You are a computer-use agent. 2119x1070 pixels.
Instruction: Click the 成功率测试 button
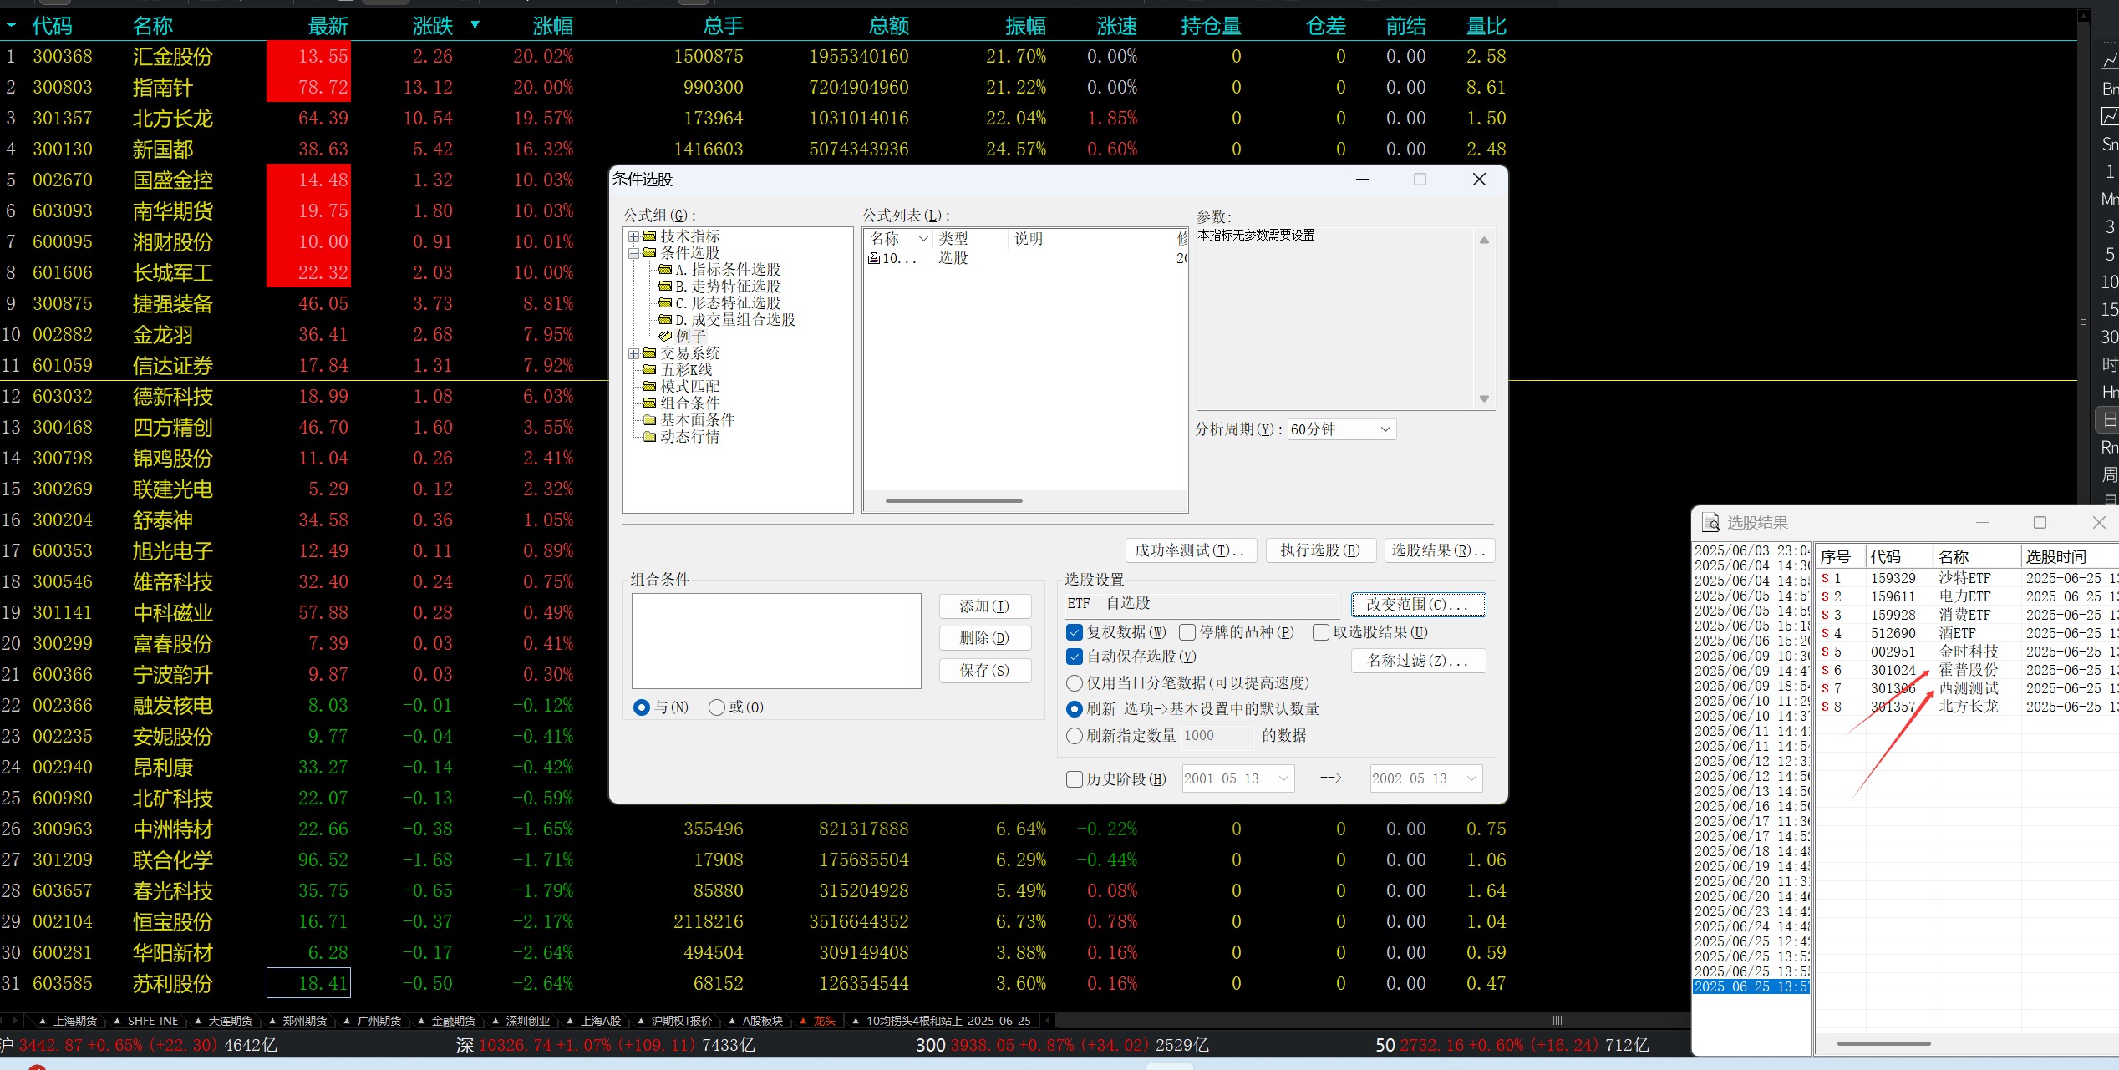coord(1189,550)
